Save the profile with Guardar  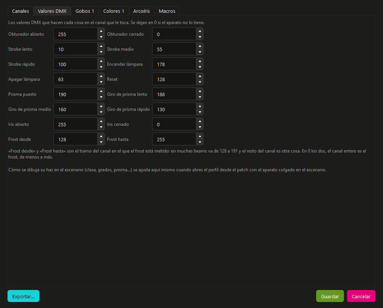point(330,296)
